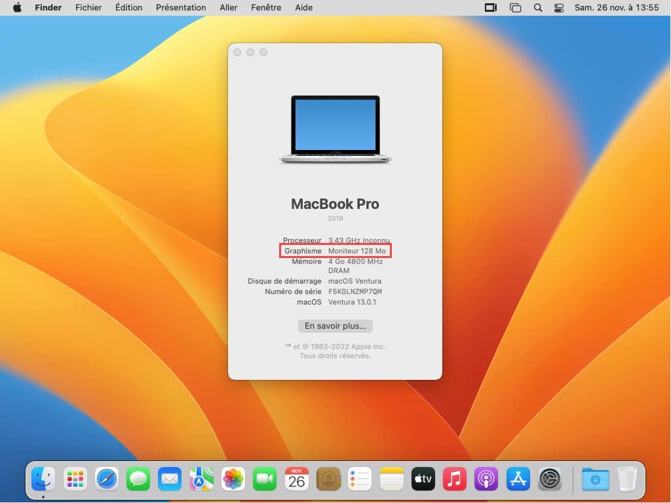The width and height of the screenshot is (671, 503).
Task: Open System Settings gear in the Dock
Action: [x=550, y=479]
